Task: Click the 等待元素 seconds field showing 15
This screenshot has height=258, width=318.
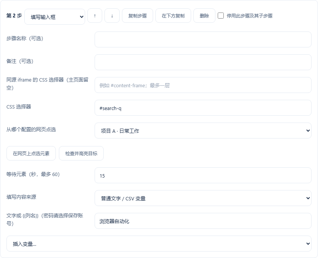Action: [203, 175]
